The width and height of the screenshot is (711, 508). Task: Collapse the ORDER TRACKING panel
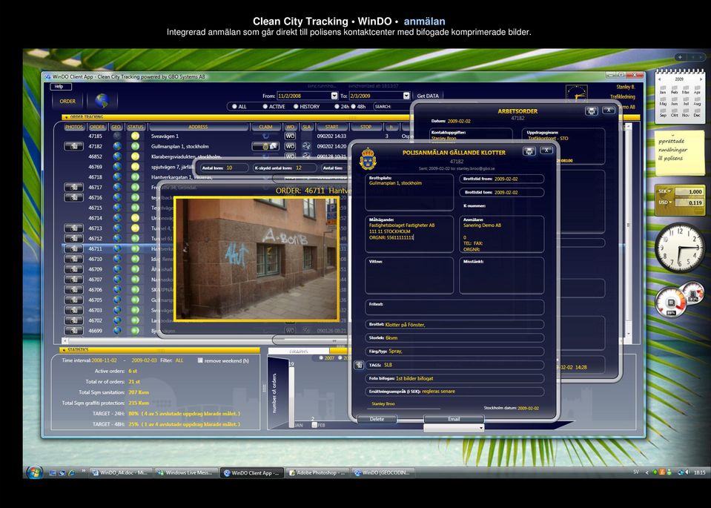65,117
